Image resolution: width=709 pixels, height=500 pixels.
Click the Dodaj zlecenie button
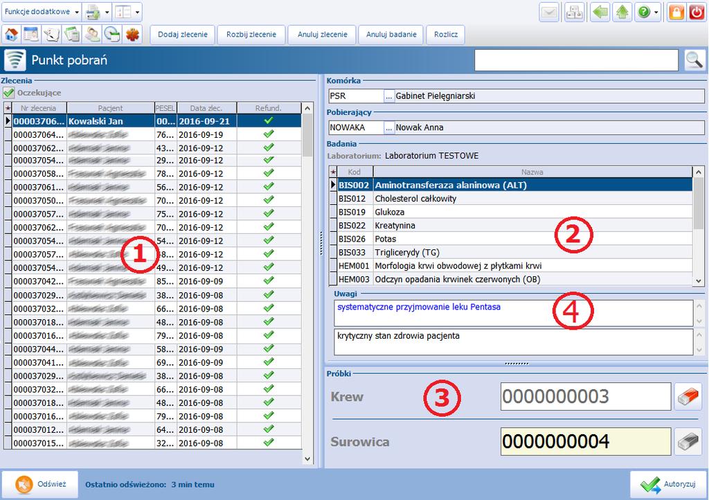(x=183, y=35)
